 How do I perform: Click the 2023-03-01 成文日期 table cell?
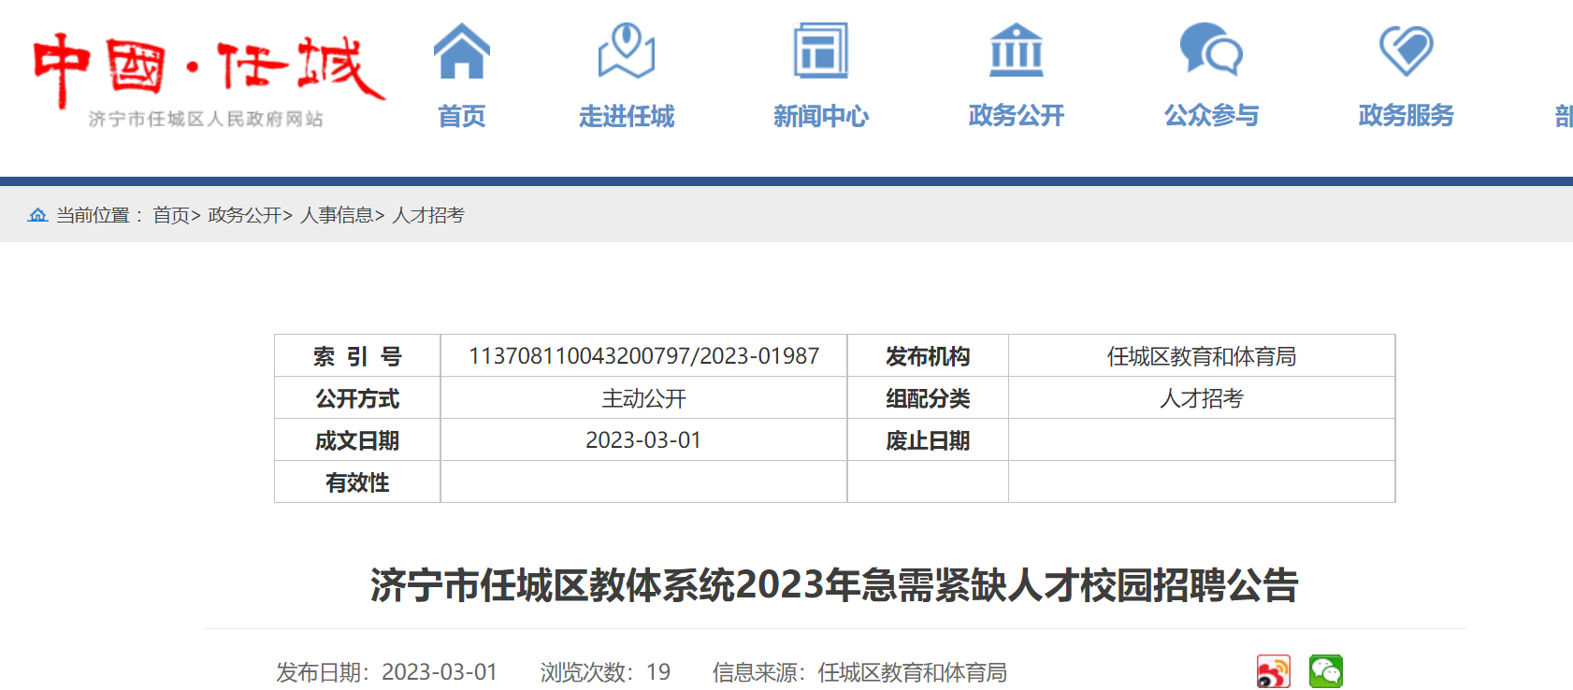(643, 440)
